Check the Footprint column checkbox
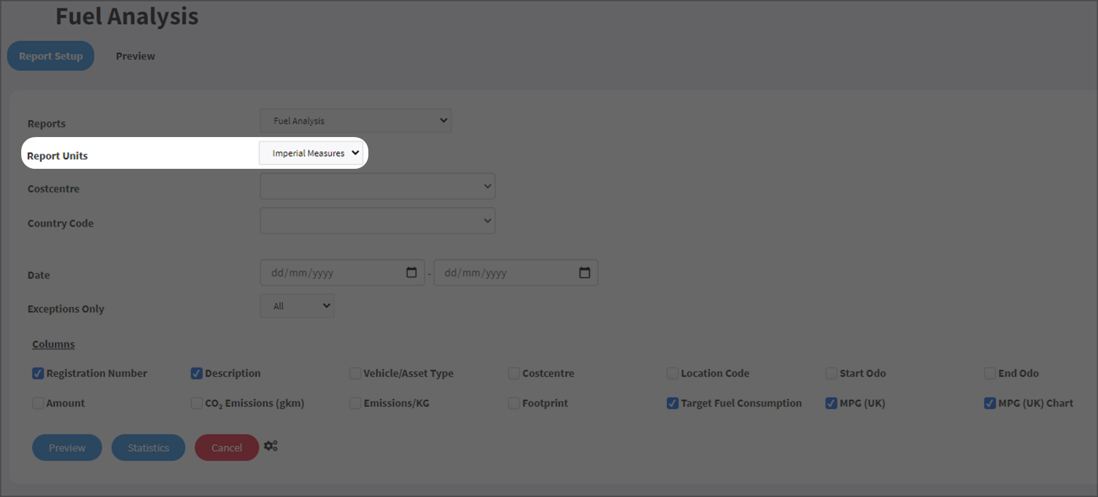Image resolution: width=1098 pixels, height=497 pixels. coord(514,403)
